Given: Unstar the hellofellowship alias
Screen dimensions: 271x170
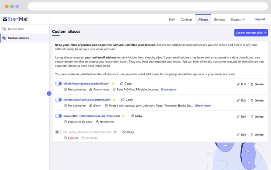Looking at the screenshot, I should pyautogui.click(x=114, y=100).
